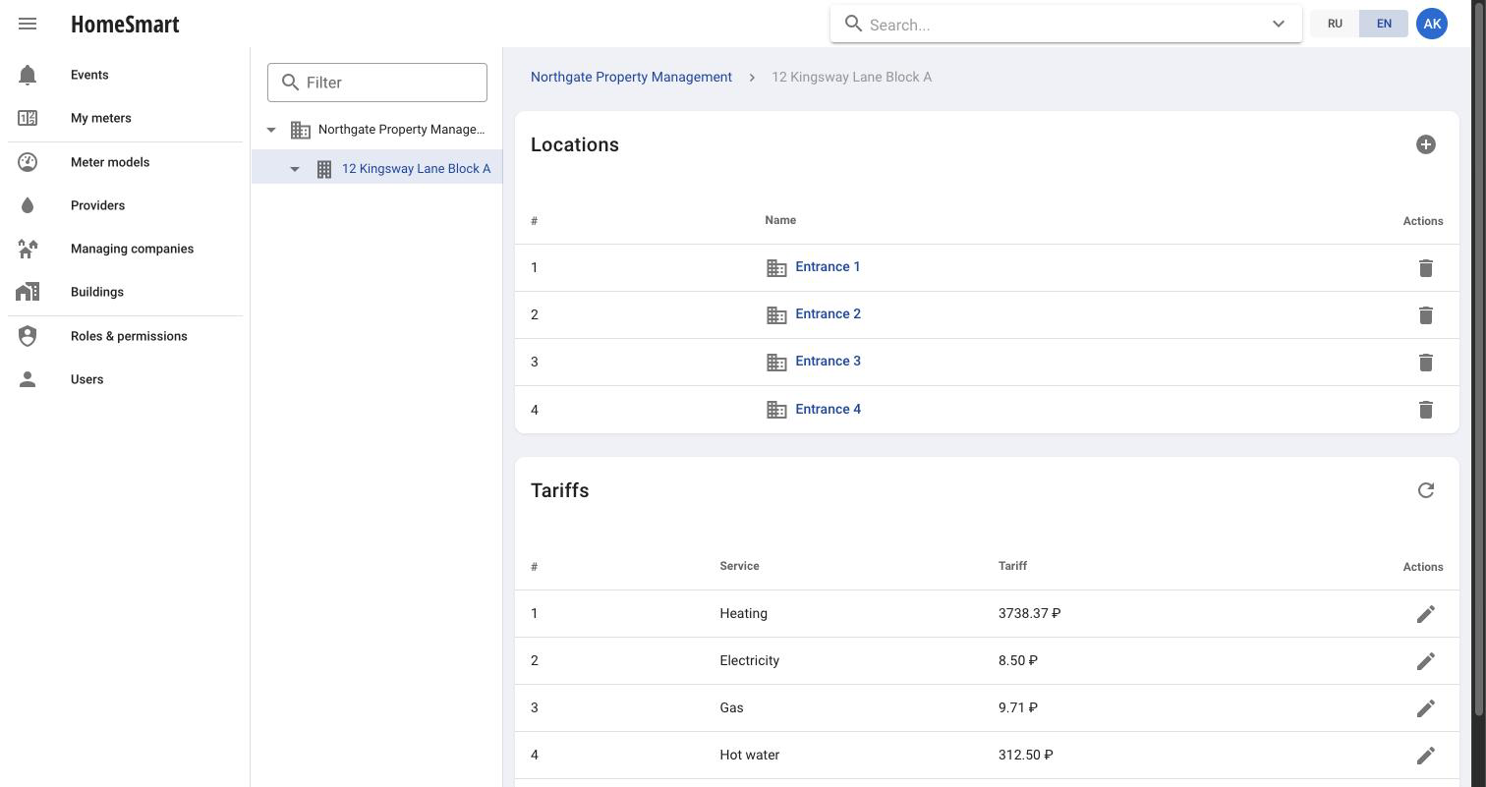Viewport: 1486px width, 787px height.
Task: Click the page vertical scrollbar
Action: [x=1477, y=358]
